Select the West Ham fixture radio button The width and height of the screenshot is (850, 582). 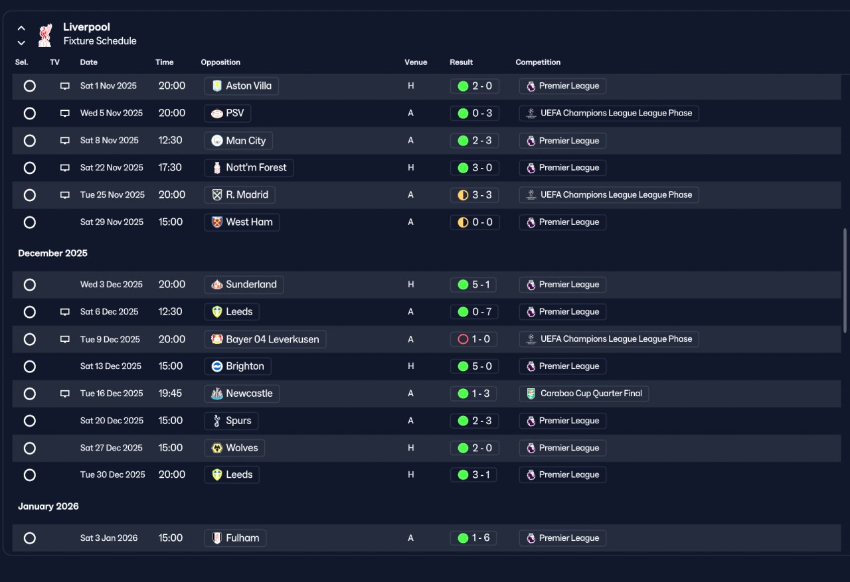[x=29, y=222]
